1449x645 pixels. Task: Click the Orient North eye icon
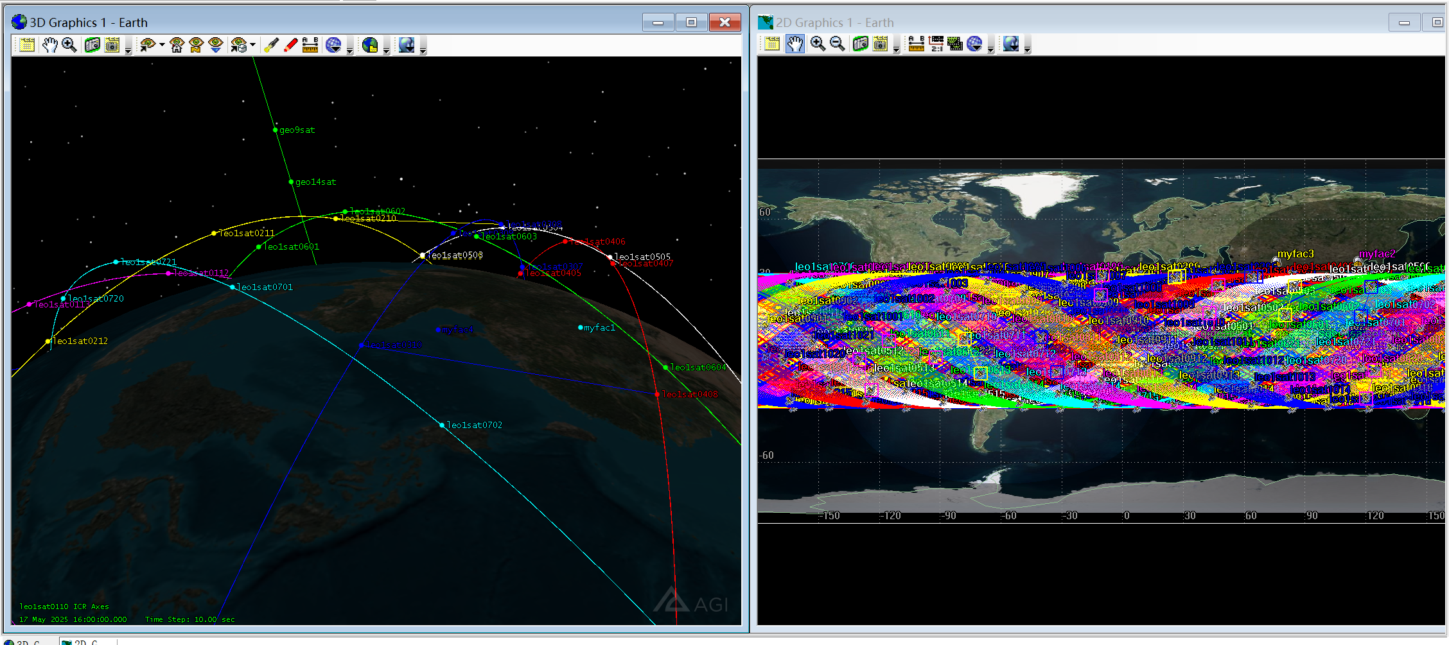pos(196,45)
